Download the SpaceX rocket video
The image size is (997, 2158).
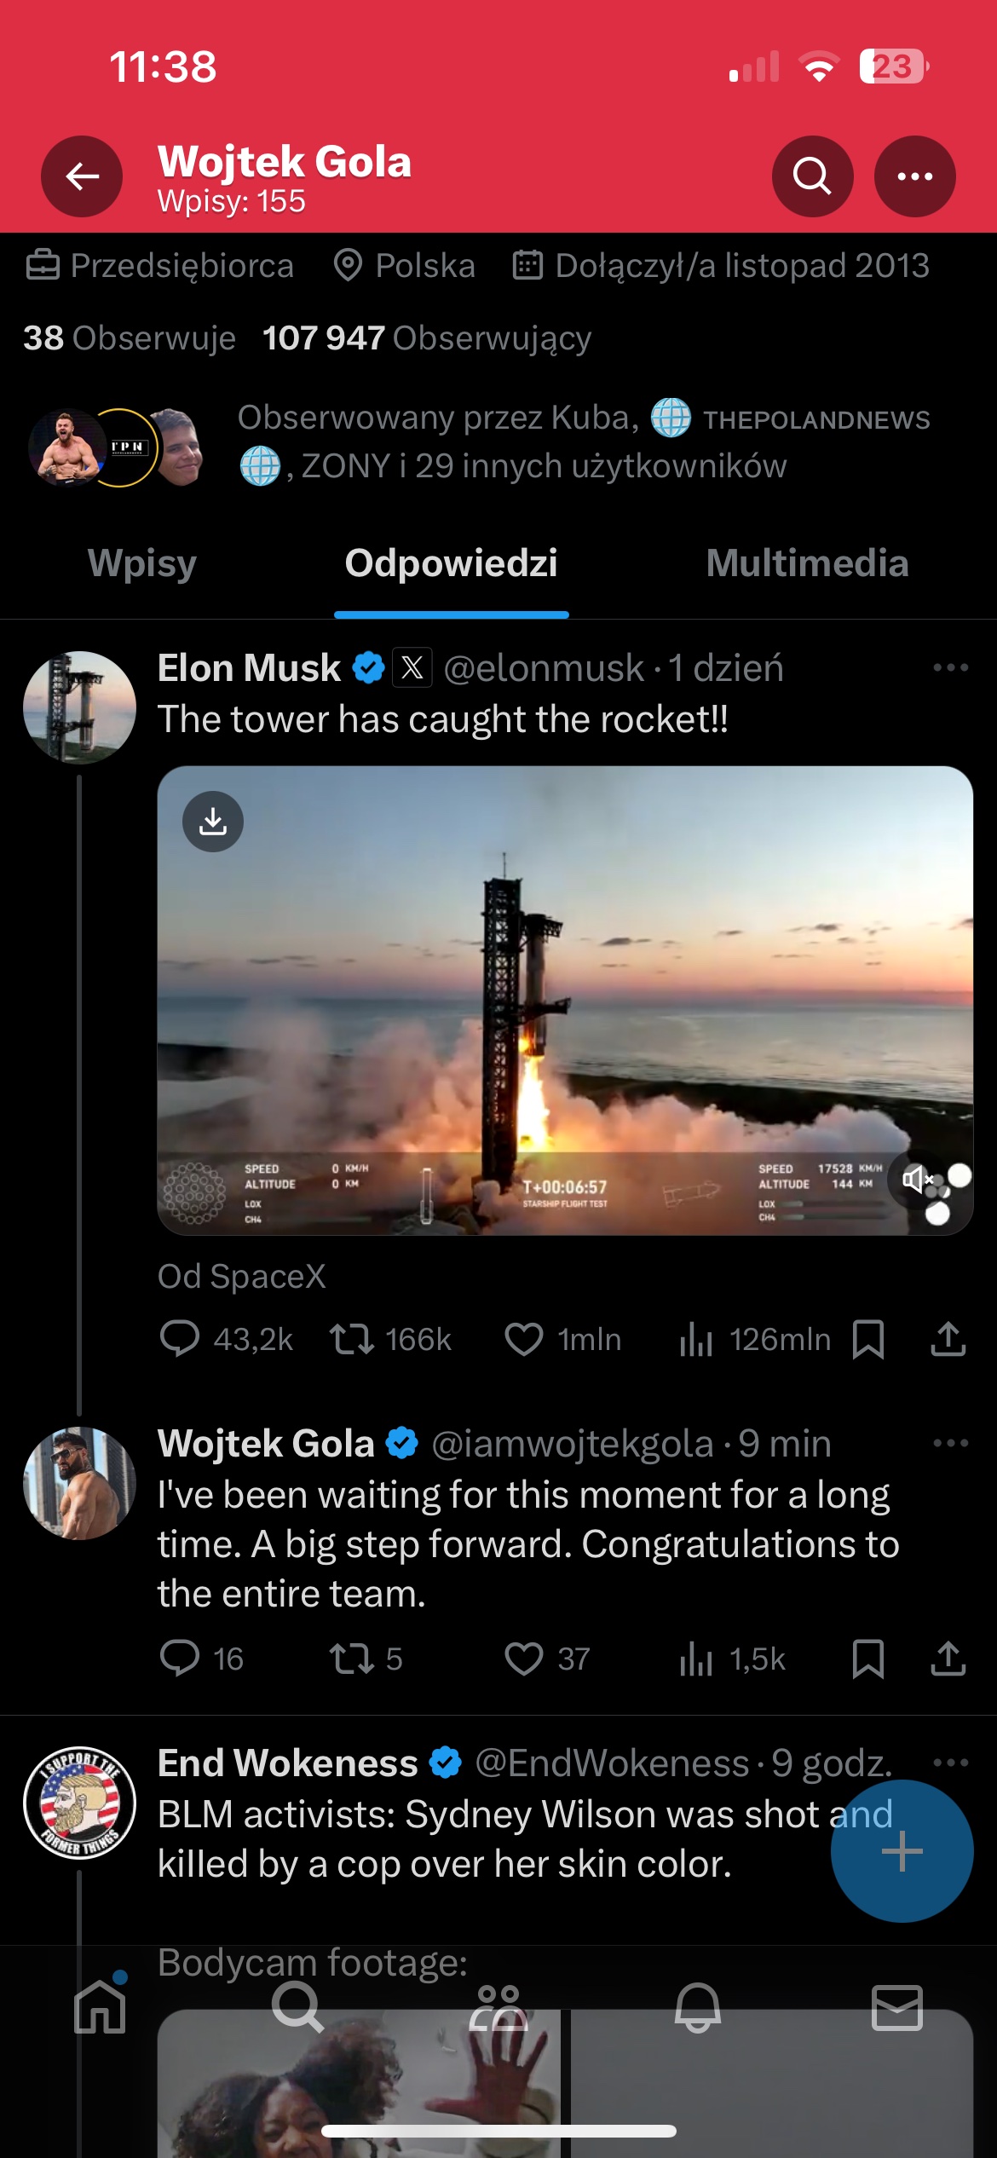click(213, 822)
